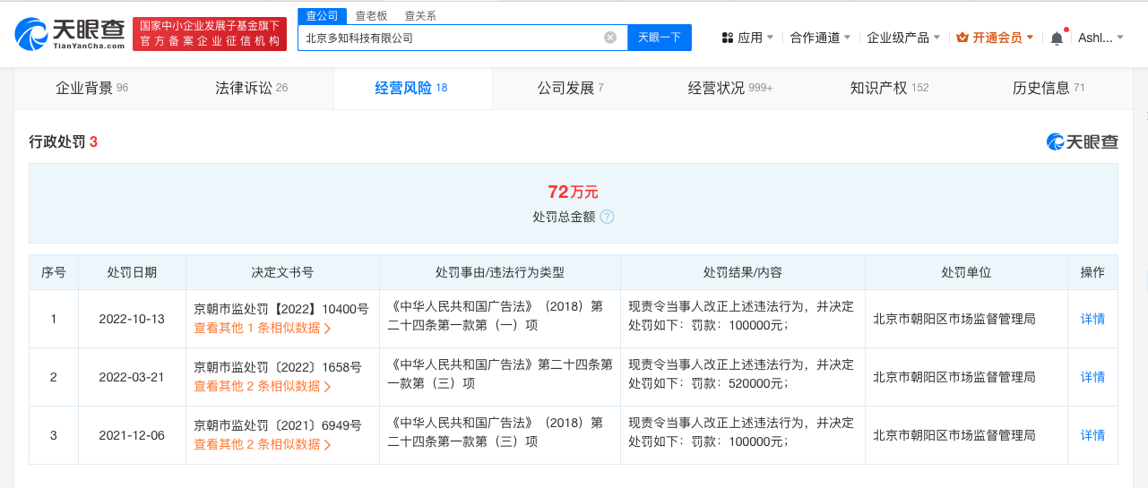Select the 经营风险 tab
The width and height of the screenshot is (1148, 488).
(412, 88)
